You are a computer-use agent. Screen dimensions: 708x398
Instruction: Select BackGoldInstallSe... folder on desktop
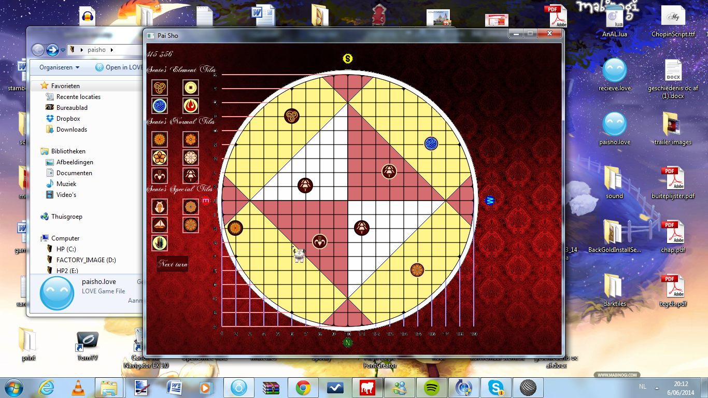point(615,236)
